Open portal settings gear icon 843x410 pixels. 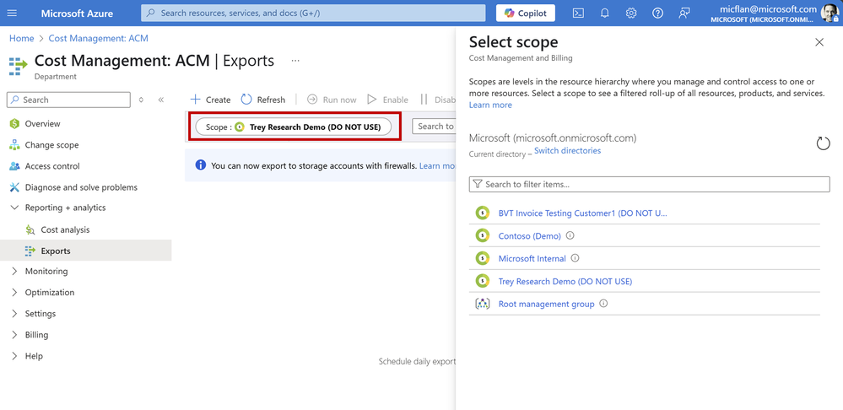(x=631, y=13)
